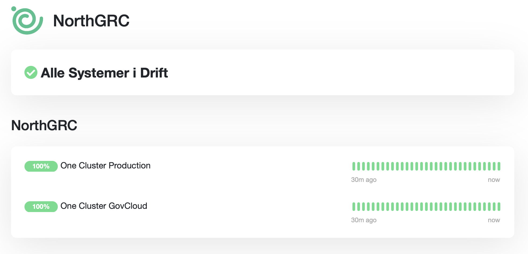Viewport: 528px width, 254px height.
Task: Click the now label under One Cluster GovCloud
Action: (494, 220)
